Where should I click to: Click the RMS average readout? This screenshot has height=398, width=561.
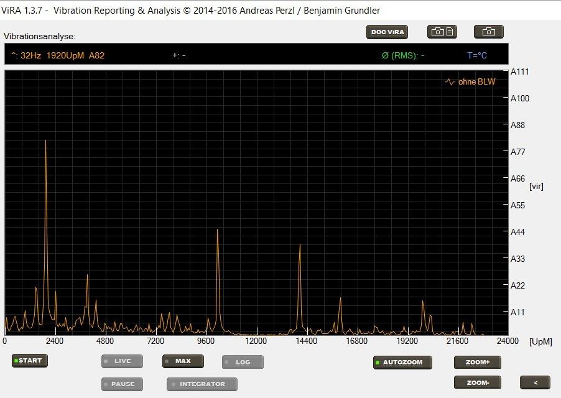[403, 55]
